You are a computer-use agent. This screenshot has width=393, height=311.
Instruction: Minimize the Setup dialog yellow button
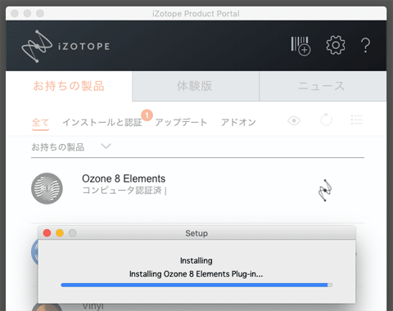pyautogui.click(x=60, y=233)
